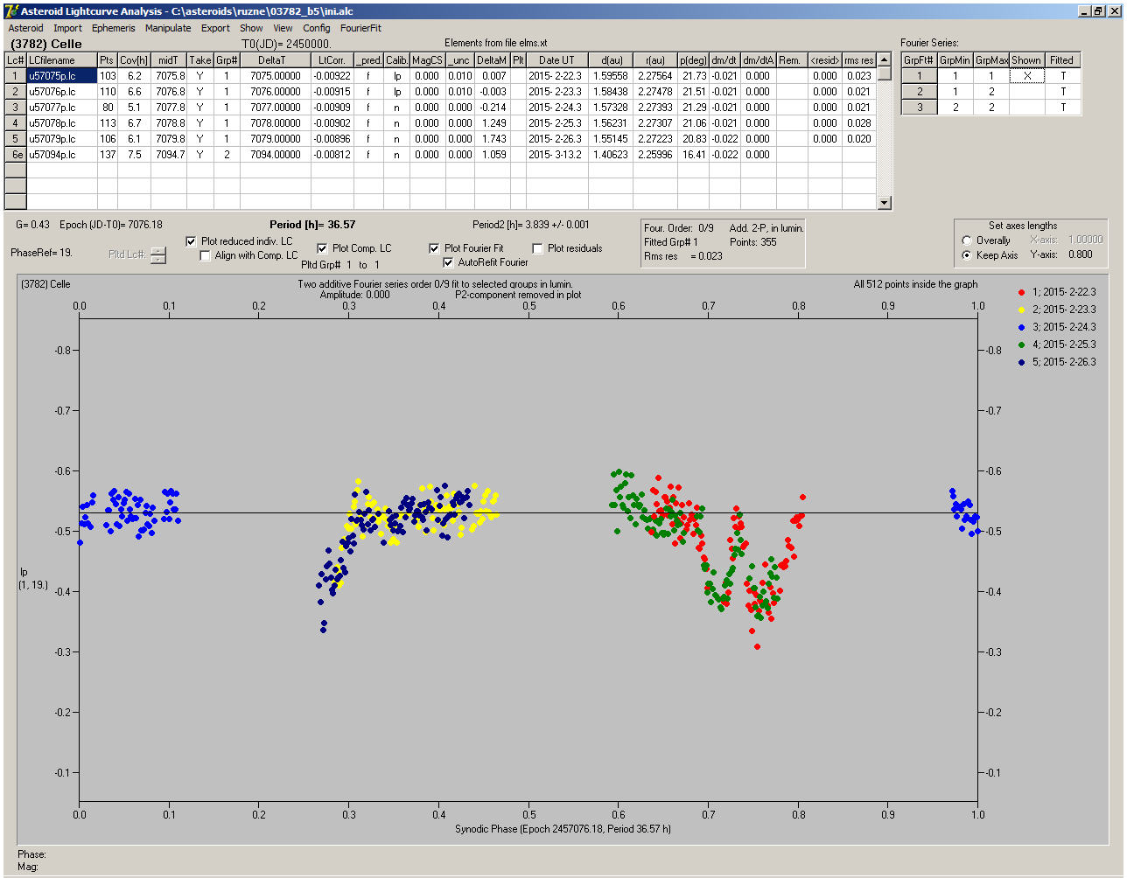
Task: Select lightcurve file u57077p.lc
Action: click(61, 108)
